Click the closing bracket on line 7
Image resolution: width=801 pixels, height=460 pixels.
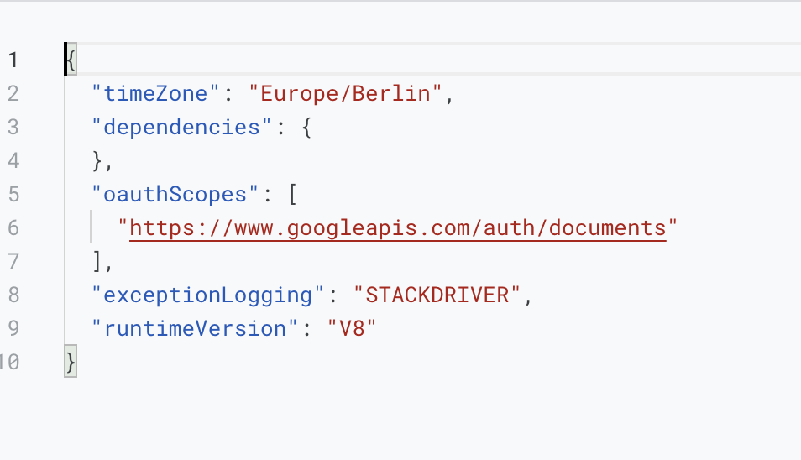(x=97, y=261)
